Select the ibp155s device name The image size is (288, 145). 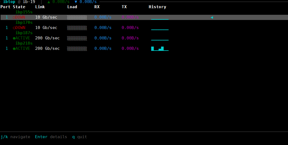24,12
